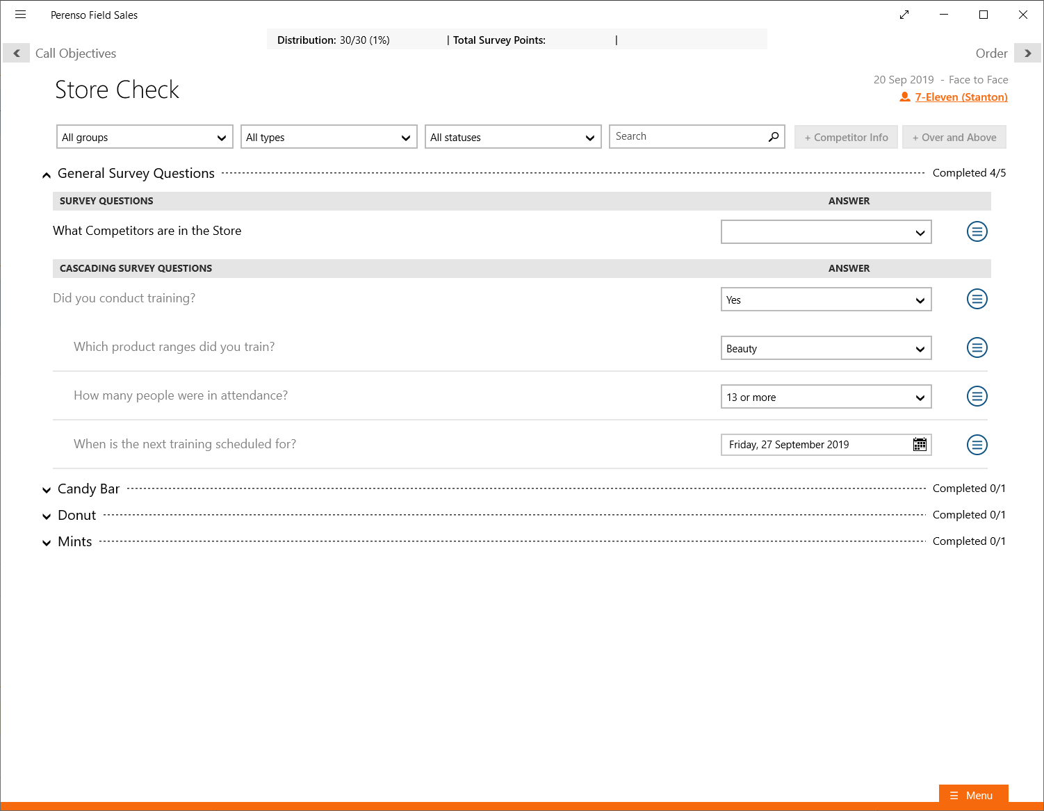
Task: Click the search magnifier icon
Action: (x=774, y=137)
